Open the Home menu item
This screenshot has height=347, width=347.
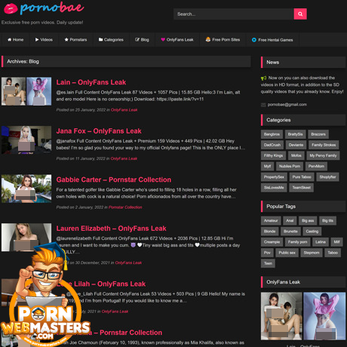[16, 40]
